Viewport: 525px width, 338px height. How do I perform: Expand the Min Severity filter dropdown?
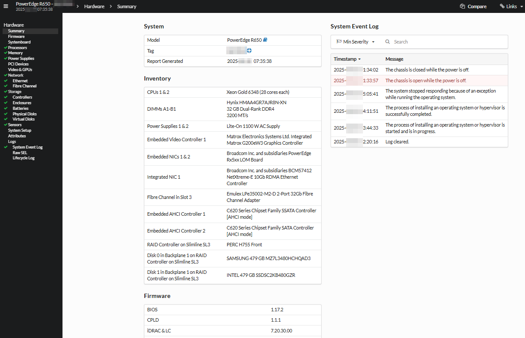coord(356,42)
